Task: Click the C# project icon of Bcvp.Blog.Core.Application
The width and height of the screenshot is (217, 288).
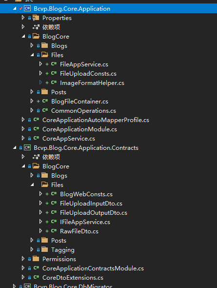Action: pyautogui.click(x=27, y=8)
